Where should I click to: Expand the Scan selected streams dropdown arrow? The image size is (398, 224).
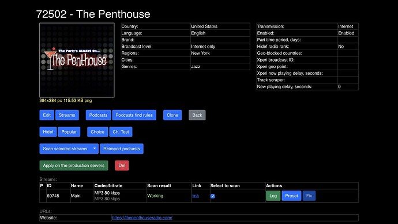tap(95, 149)
